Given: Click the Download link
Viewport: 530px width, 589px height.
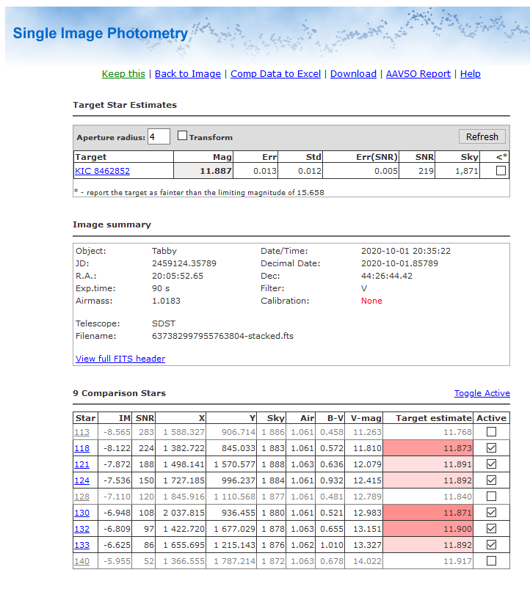Looking at the screenshot, I should click(x=353, y=74).
